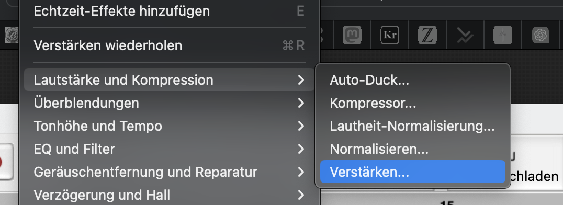
Task: Open EQ und Filter submenu arrow
Action: tap(301, 149)
